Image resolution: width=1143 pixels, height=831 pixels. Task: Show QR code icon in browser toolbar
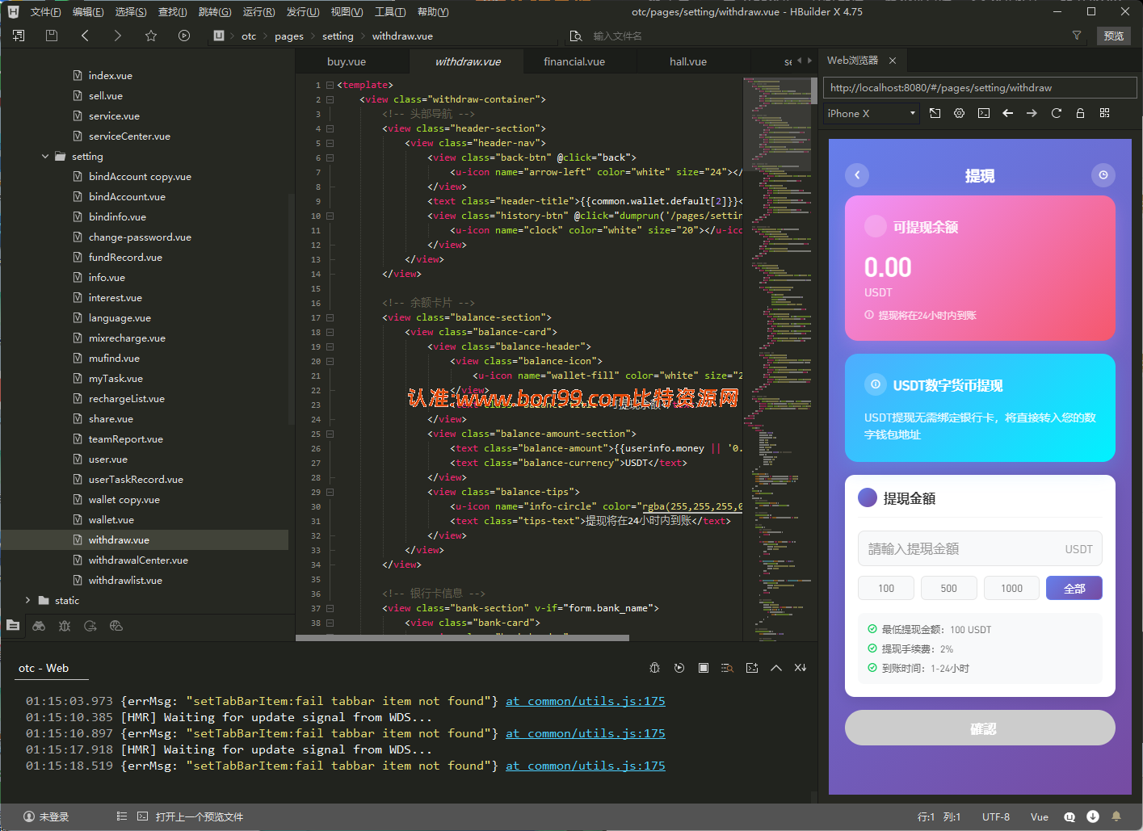click(1105, 114)
